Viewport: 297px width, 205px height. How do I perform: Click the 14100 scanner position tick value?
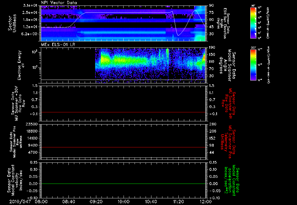pyautogui.click(x=32, y=138)
